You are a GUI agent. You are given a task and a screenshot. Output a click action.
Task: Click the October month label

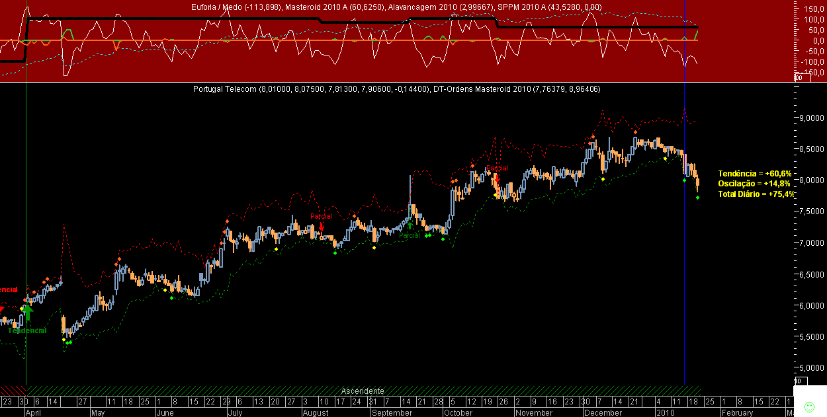point(458,412)
